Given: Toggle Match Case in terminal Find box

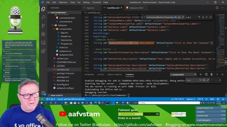Looking at the screenshot, I should 200,80.
